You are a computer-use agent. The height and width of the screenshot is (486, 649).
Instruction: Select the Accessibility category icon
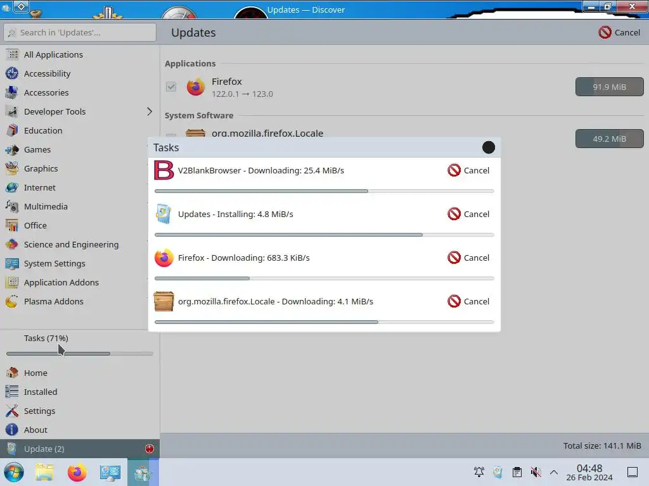coord(12,73)
